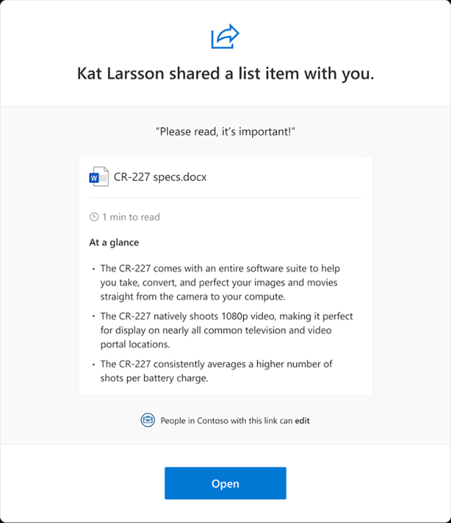
Task: Click the Contoso briefcase organization icon
Action: point(148,420)
